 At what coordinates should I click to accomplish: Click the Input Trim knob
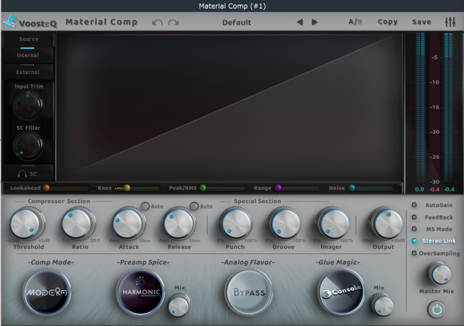tap(28, 105)
